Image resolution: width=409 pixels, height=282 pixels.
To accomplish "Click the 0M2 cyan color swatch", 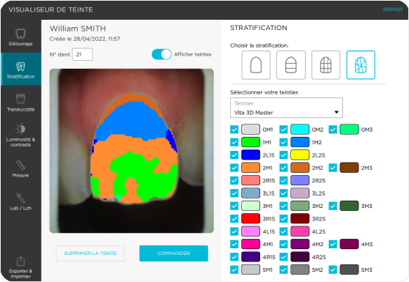I will click(300, 130).
